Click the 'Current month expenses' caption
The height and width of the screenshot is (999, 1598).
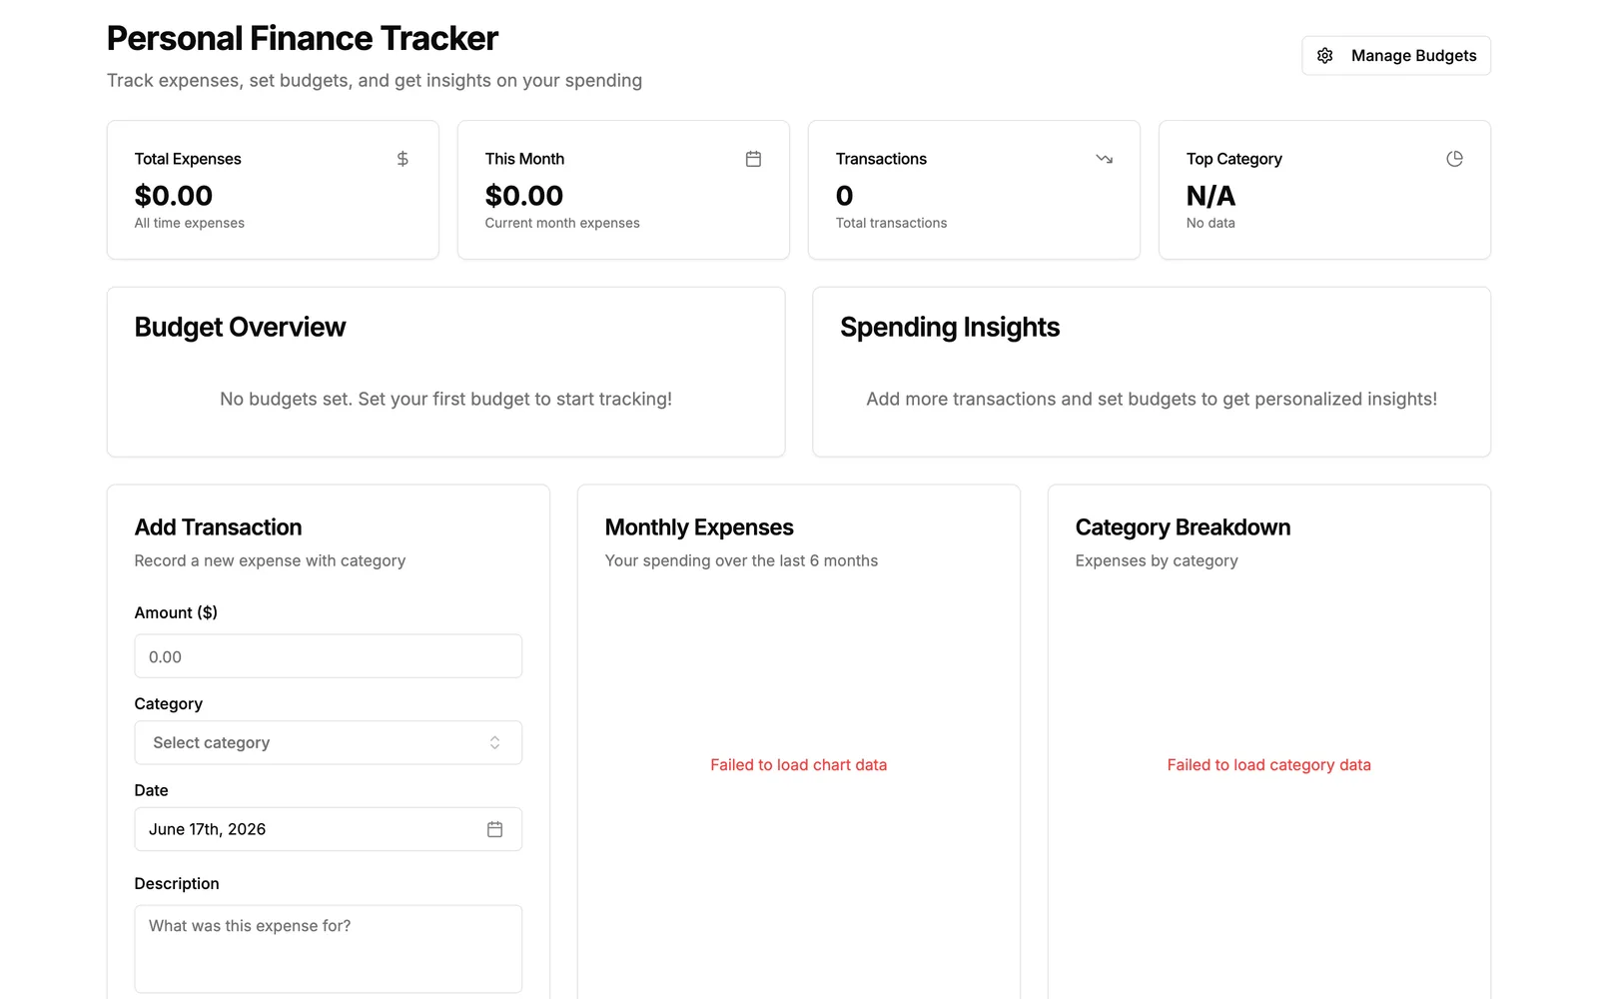[x=562, y=223]
